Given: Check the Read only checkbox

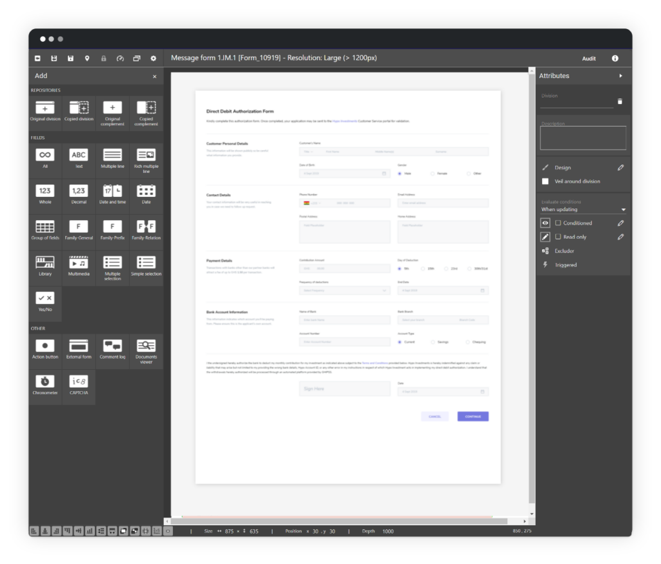Looking at the screenshot, I should 558,236.
